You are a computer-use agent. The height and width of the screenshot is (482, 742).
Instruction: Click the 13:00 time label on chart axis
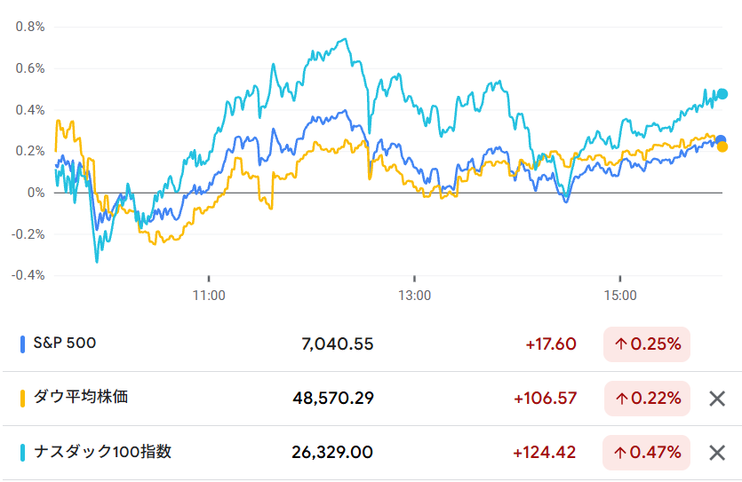pos(414,295)
